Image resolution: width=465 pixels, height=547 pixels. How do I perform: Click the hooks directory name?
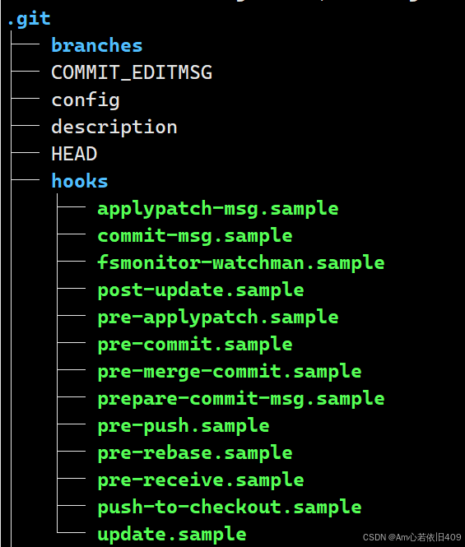pos(80,181)
